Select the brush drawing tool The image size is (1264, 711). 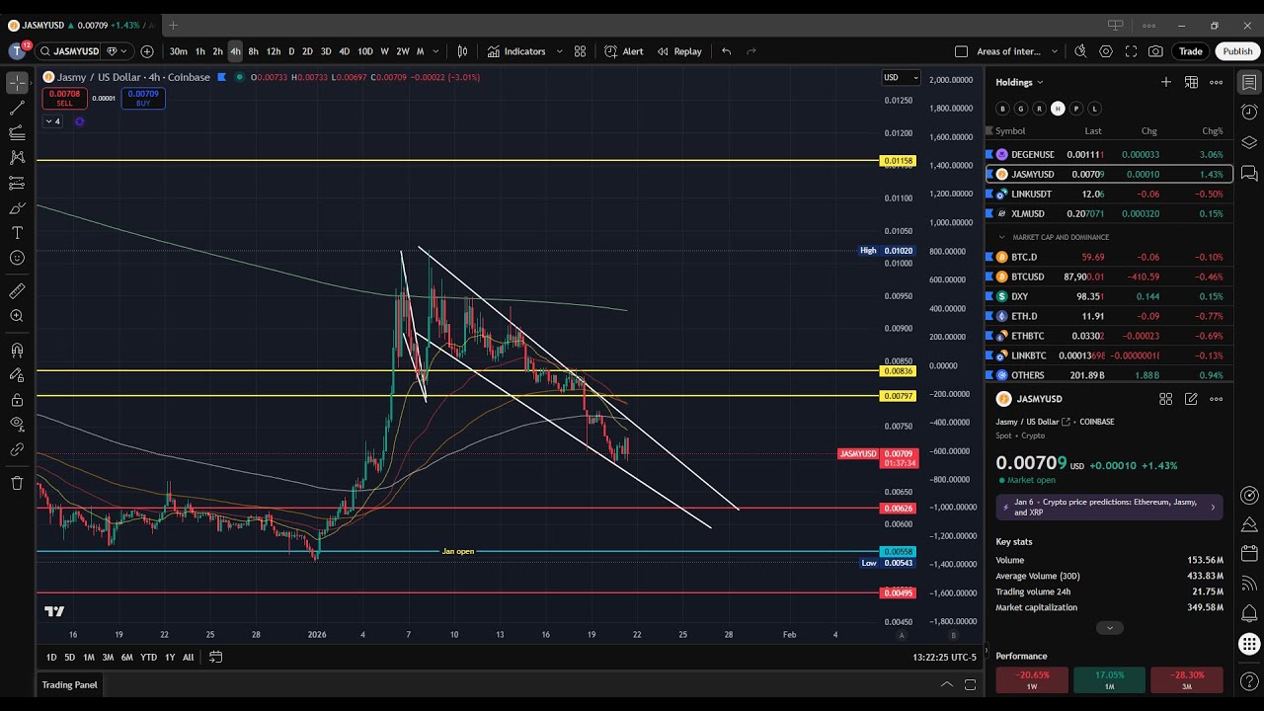pyautogui.click(x=17, y=208)
